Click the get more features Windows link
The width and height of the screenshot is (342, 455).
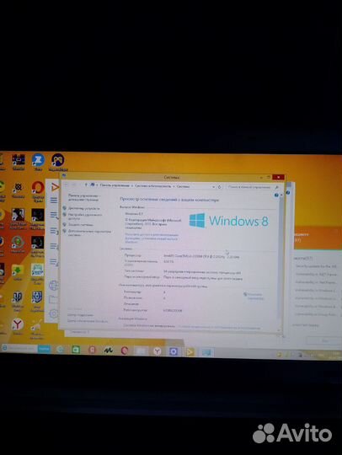click(x=152, y=238)
